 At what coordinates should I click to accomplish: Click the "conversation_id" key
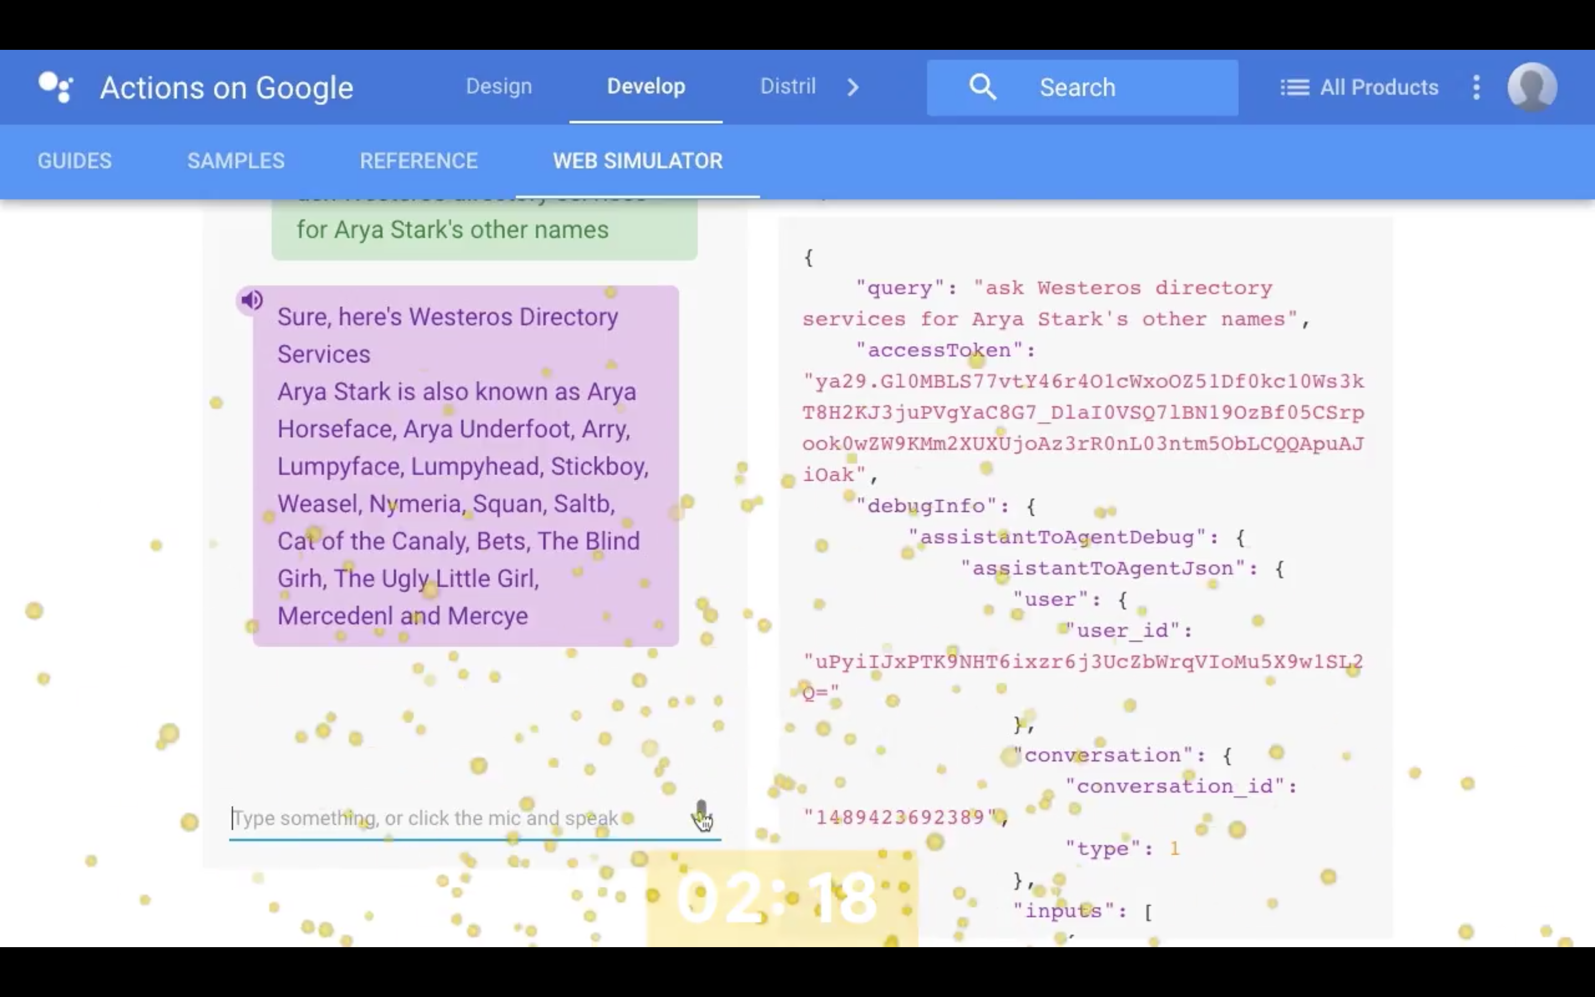pos(1175,786)
